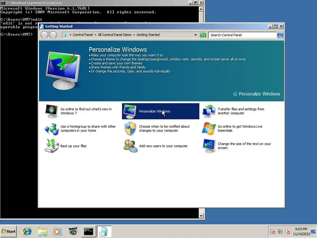Image resolution: width=317 pixels, height=238 pixels.
Task: Click the Back up your files drive icon
Action: [52, 146]
